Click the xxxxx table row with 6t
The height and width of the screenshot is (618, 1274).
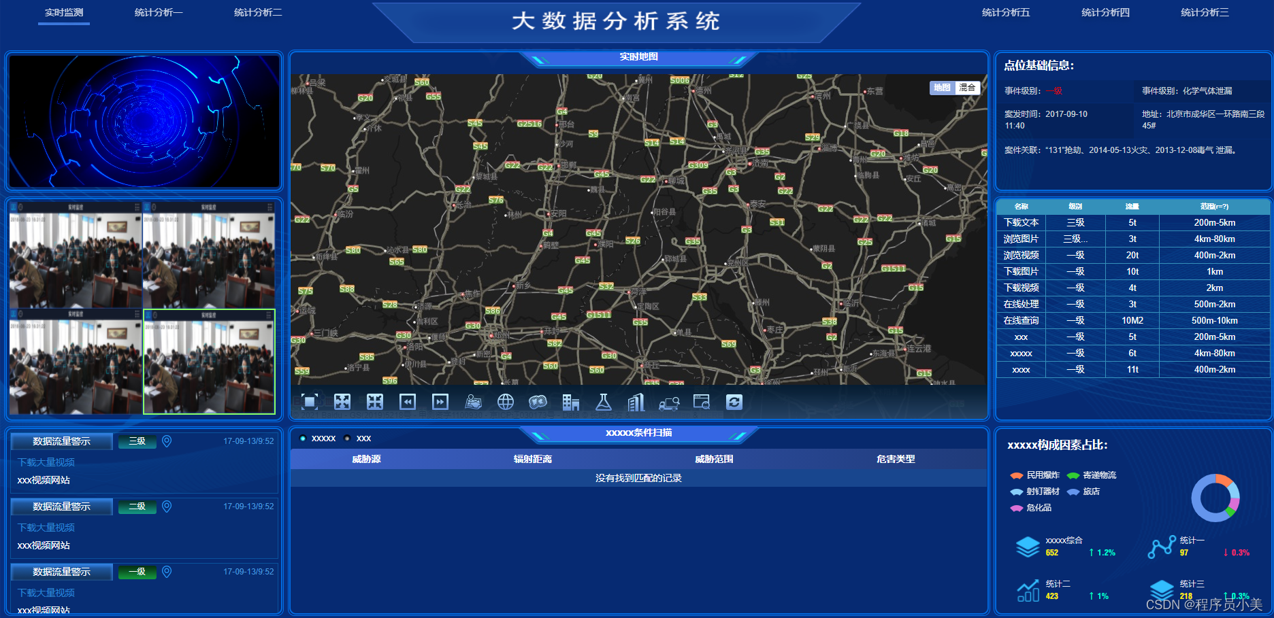1133,353
